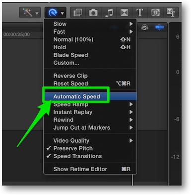The image size is (191, 195).
Task: Toggle the blue snapping button
Action: pyautogui.click(x=159, y=27)
